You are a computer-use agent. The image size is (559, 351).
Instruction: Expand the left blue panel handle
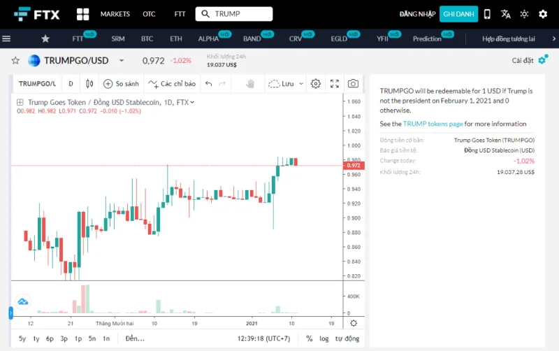[x=10, y=313]
